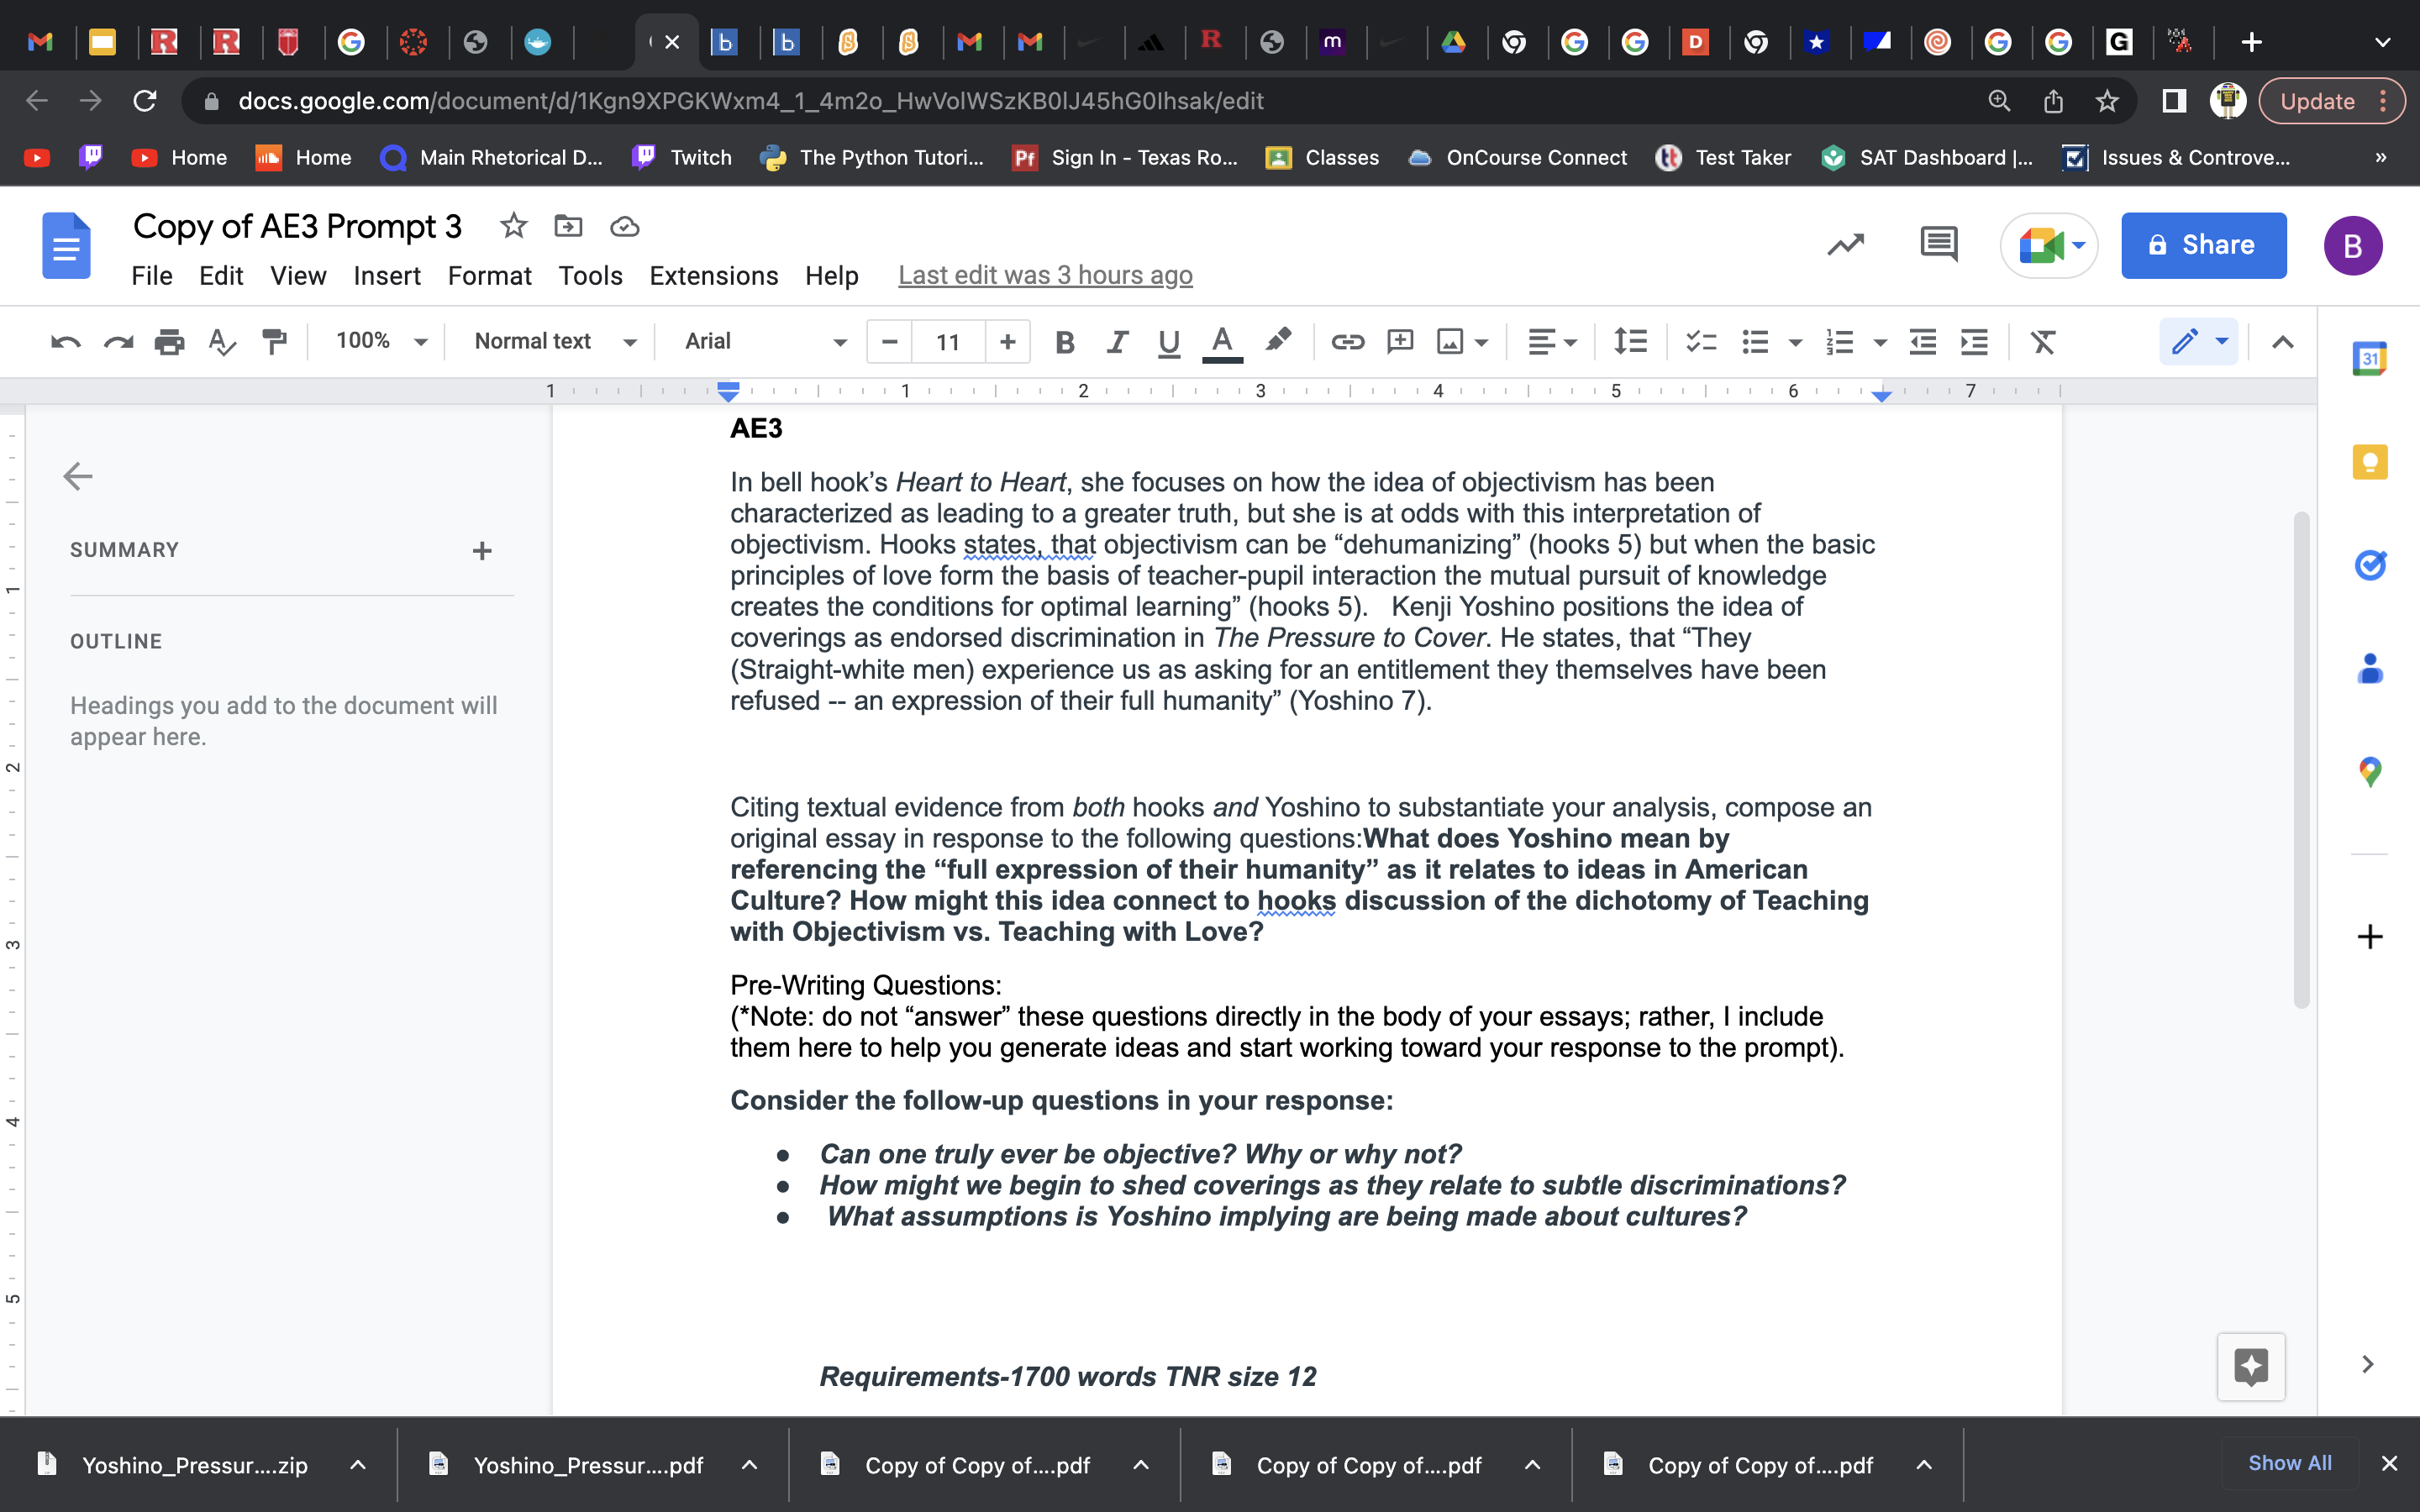Open comment history

tap(1938, 243)
